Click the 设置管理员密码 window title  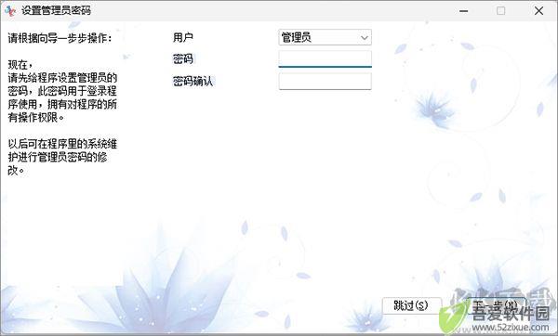click(56, 10)
